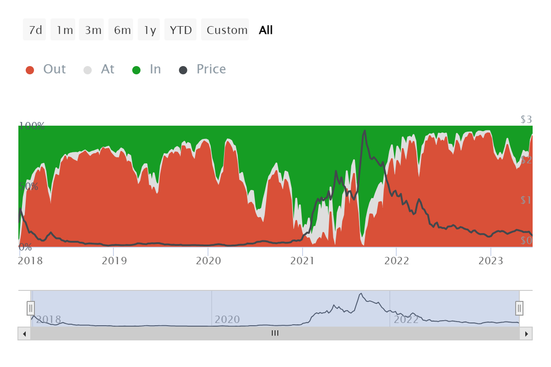Click the red Out legend dot
551x367 pixels.
tap(30, 69)
